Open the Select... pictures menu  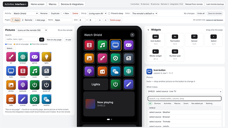click(x=10, y=48)
